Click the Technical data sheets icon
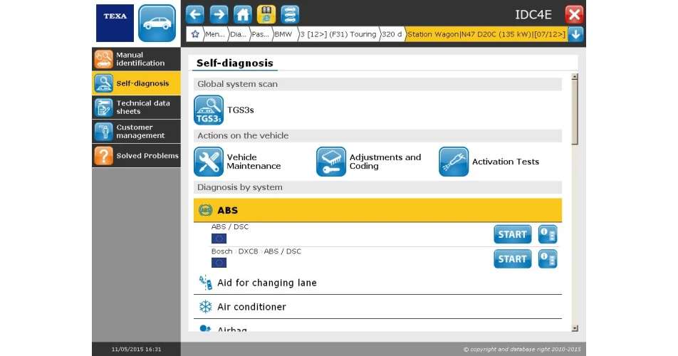 coord(104,107)
